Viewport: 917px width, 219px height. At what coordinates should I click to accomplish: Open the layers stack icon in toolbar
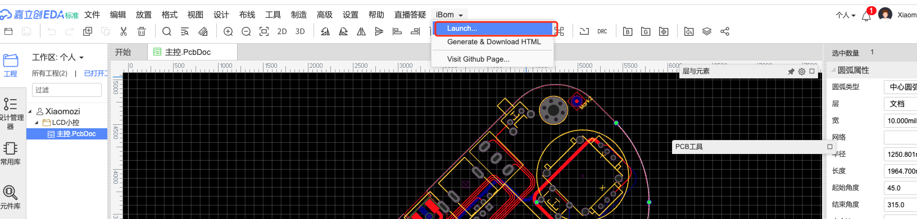(x=707, y=31)
